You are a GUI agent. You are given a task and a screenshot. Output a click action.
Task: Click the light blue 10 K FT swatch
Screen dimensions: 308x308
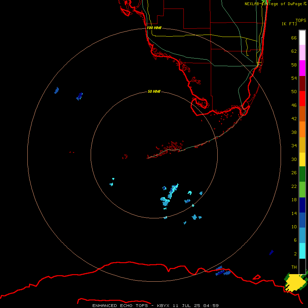[x=302, y=235]
